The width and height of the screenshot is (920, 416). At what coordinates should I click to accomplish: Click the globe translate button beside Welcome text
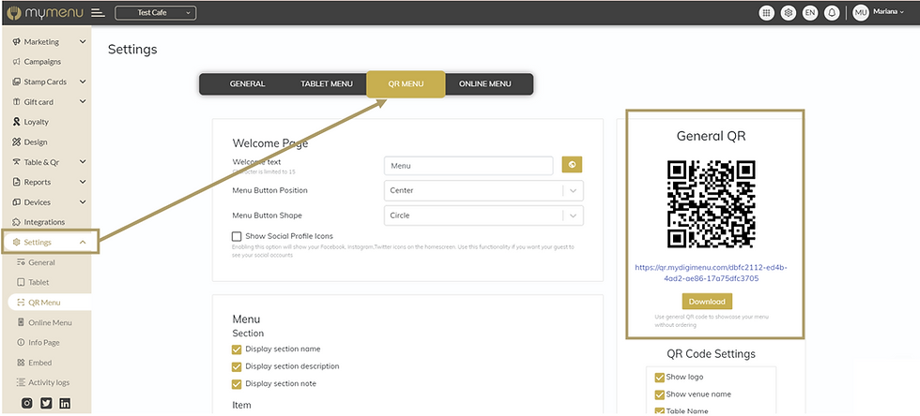point(572,165)
